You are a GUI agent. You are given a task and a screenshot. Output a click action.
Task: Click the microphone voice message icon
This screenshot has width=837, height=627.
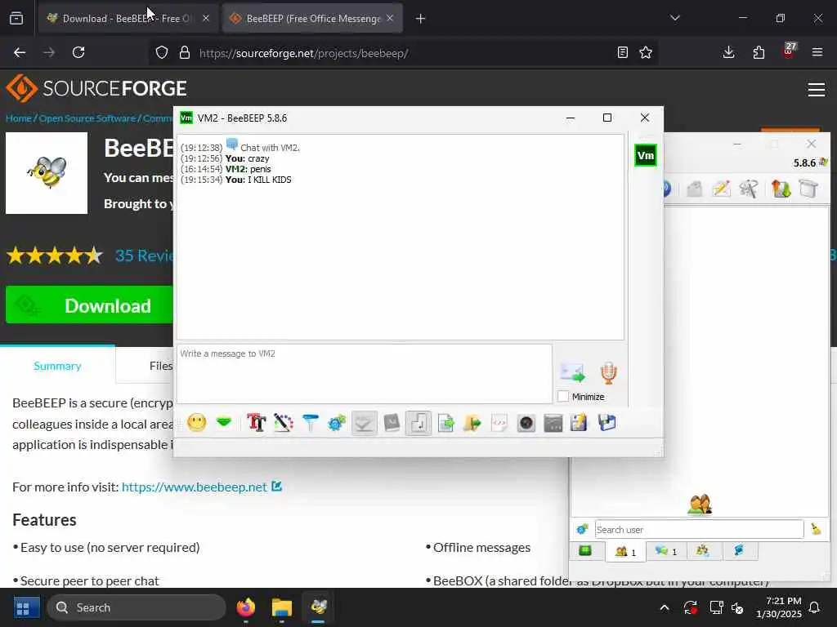click(x=608, y=372)
